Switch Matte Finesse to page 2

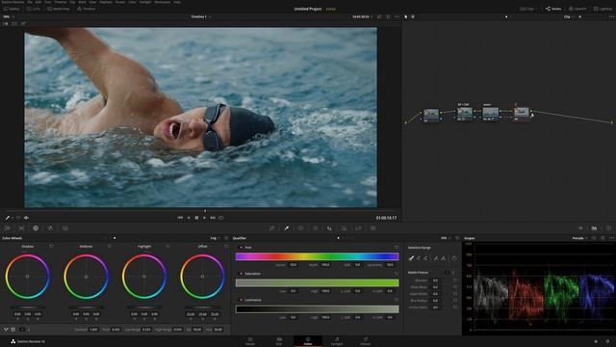click(453, 272)
